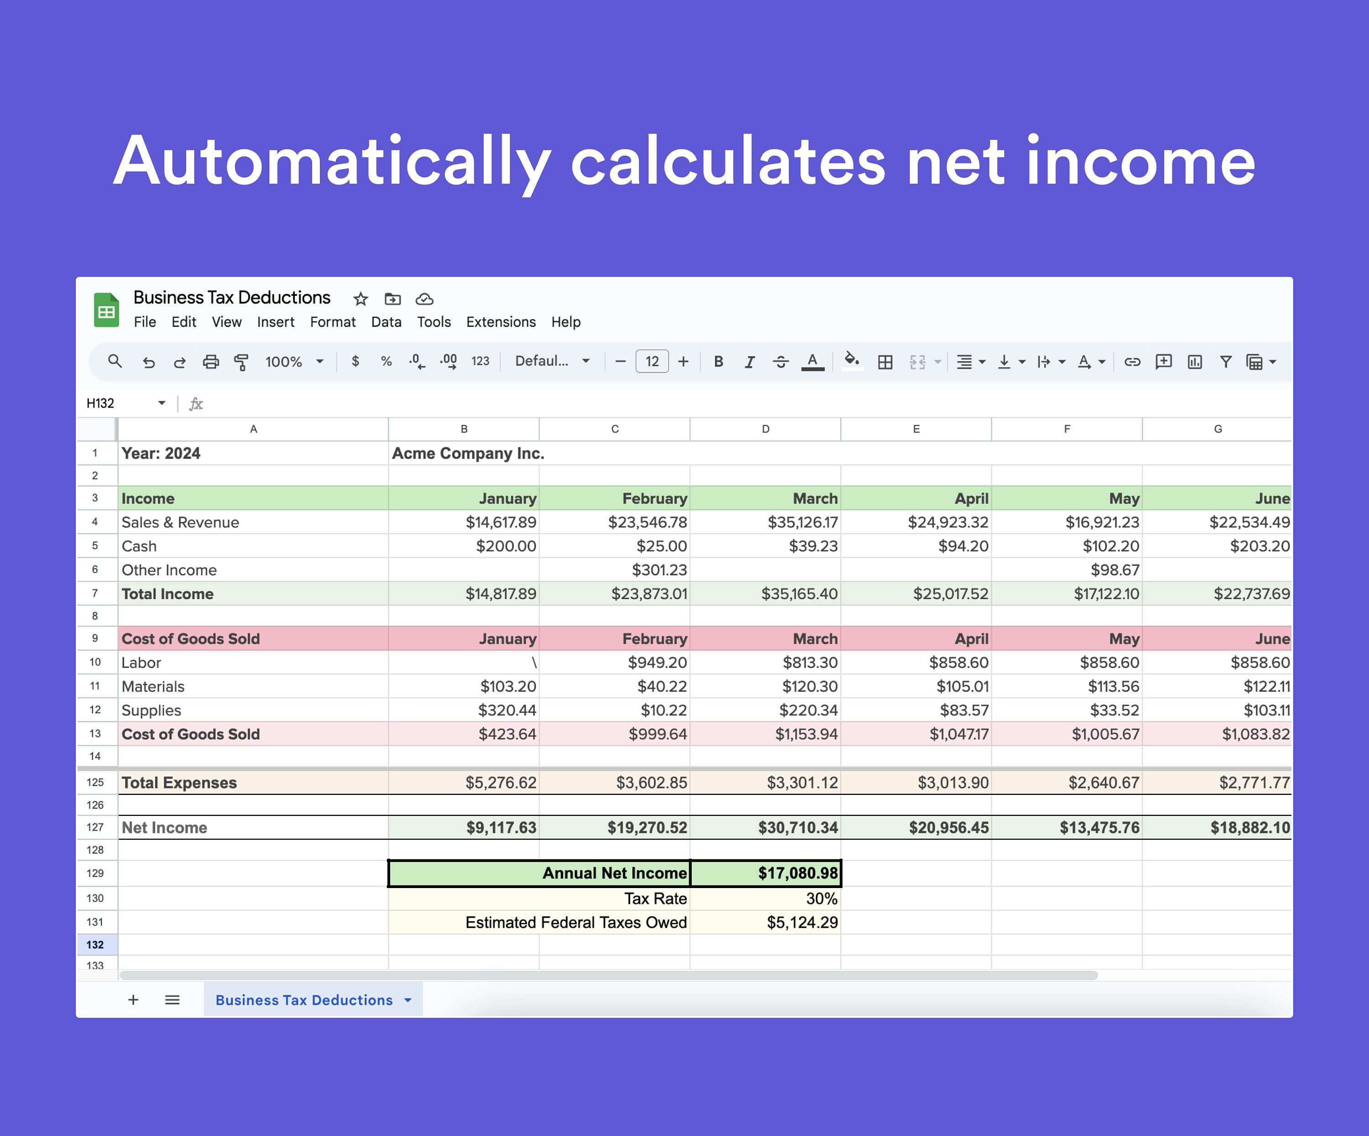Image resolution: width=1369 pixels, height=1136 pixels.
Task: Select the paint format tool
Action: point(241,362)
